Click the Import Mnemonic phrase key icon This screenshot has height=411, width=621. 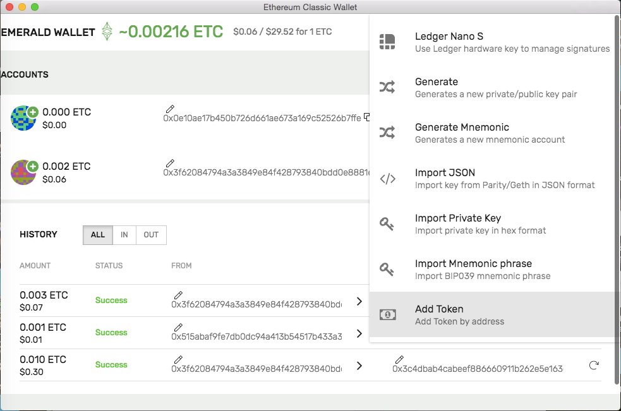(x=387, y=270)
